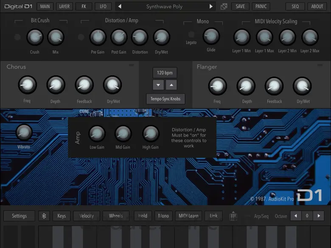The height and width of the screenshot is (248, 331).
Task: Click the Mid Gain knob
Action: tap(123, 134)
